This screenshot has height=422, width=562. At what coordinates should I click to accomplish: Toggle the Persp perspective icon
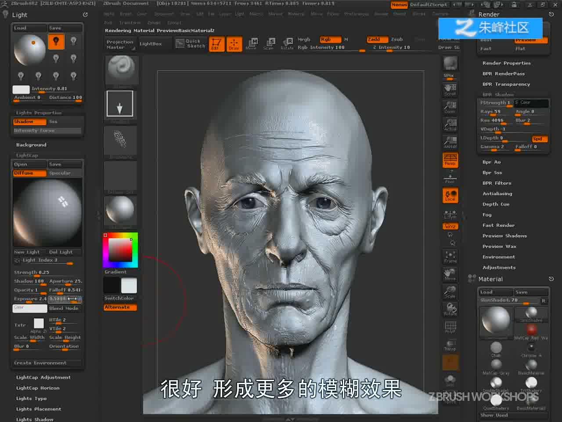450,160
